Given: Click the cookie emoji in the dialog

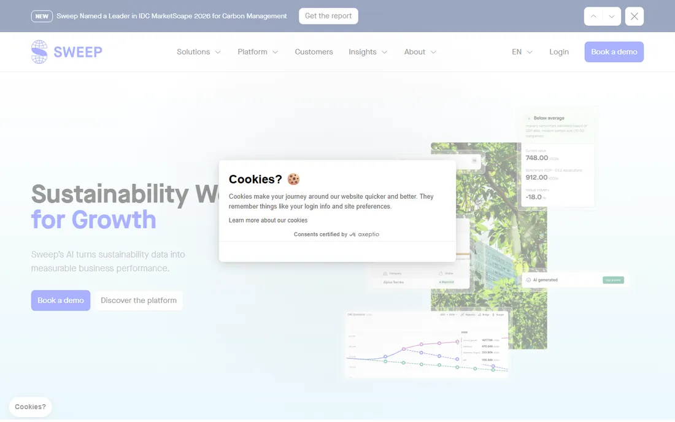Looking at the screenshot, I should click(x=293, y=179).
